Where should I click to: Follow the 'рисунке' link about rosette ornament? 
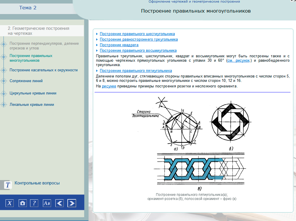point(109,86)
